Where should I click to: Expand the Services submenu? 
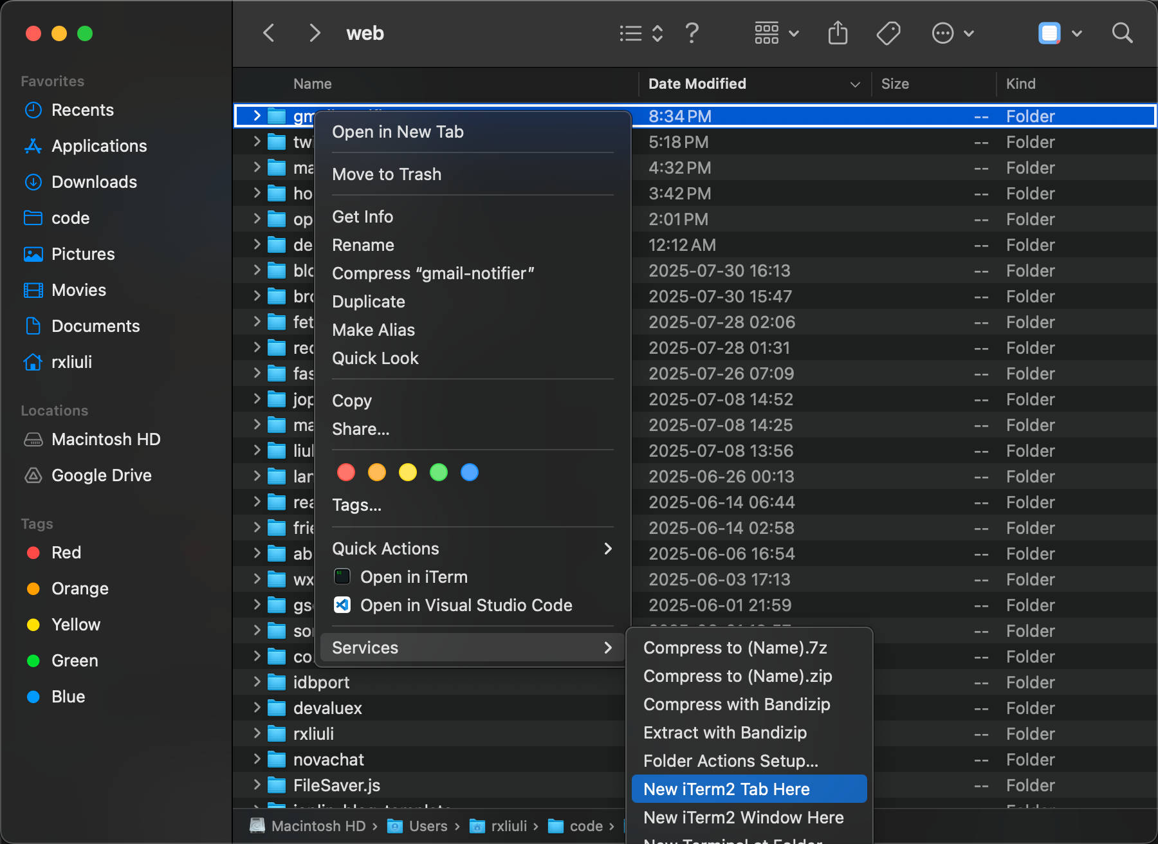pyautogui.click(x=472, y=648)
